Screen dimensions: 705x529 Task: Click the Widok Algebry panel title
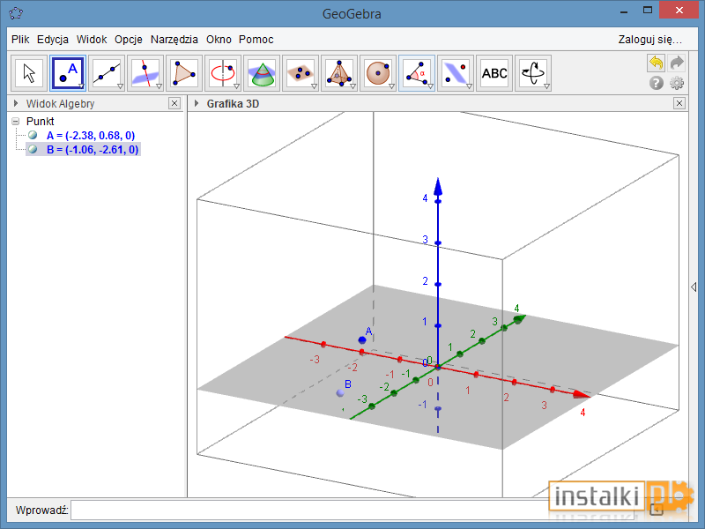pos(60,104)
